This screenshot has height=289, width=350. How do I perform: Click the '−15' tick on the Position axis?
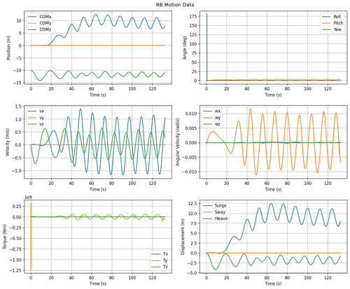click(x=17, y=83)
